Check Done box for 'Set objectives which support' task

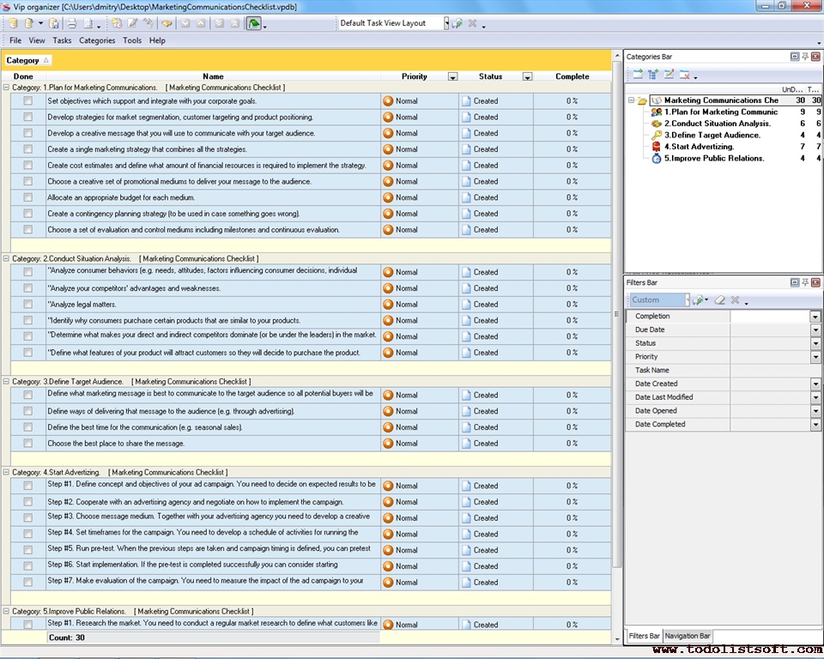(28, 101)
